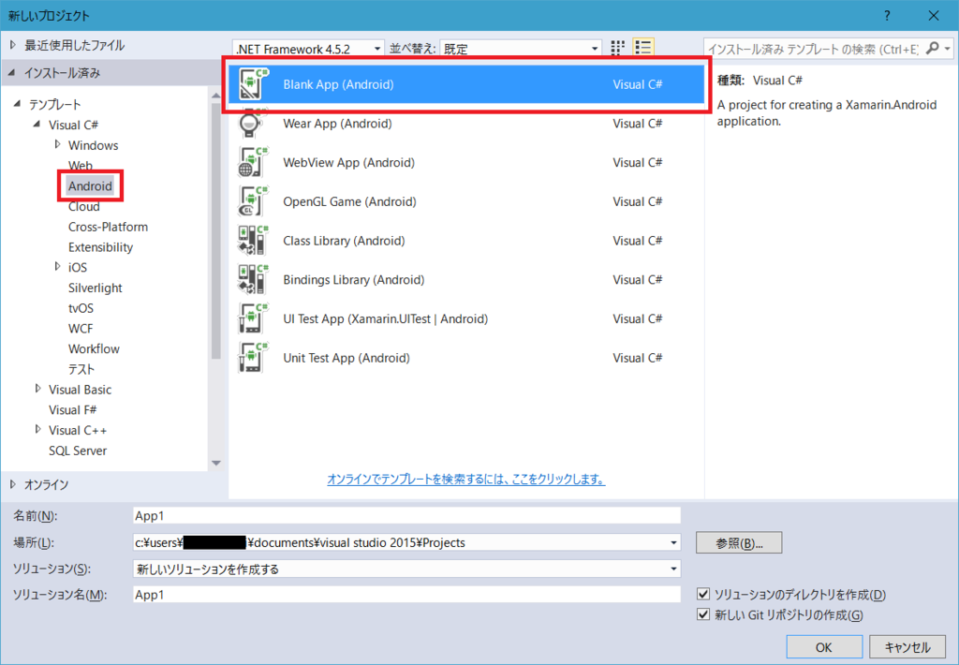The width and height of the screenshot is (959, 665).
Task: Open the location path dropdown
Action: [673, 542]
